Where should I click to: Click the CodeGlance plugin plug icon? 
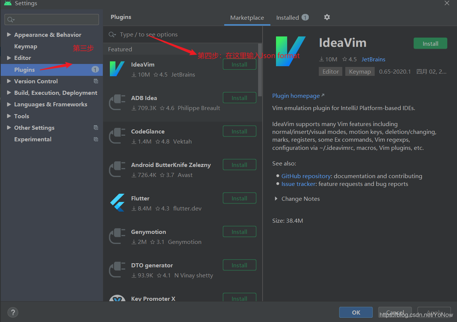117,136
